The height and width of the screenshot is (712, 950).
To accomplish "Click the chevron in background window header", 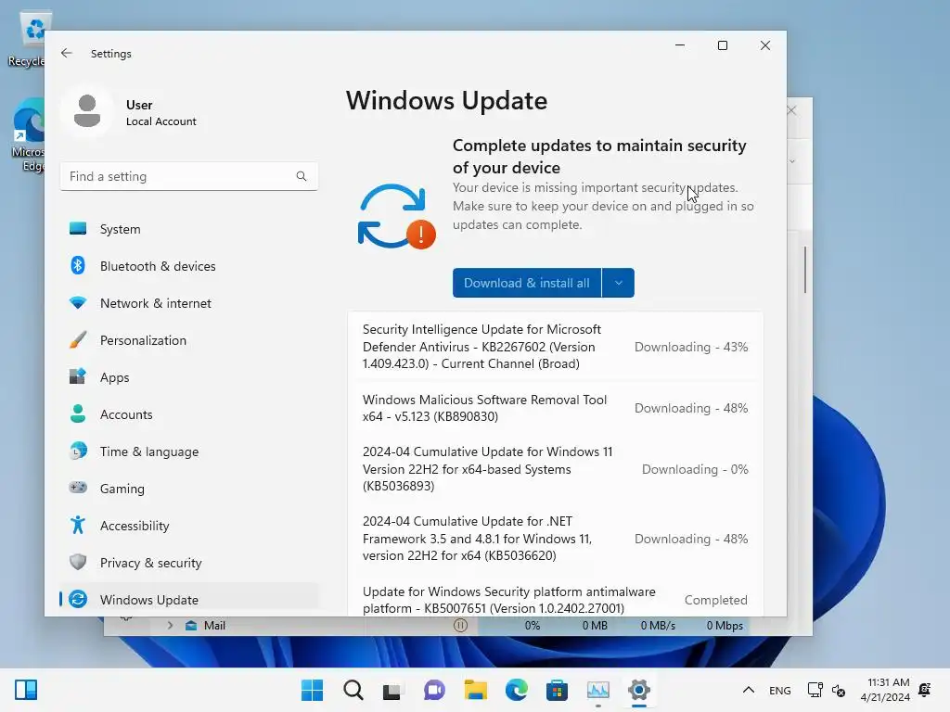I will pyautogui.click(x=792, y=161).
